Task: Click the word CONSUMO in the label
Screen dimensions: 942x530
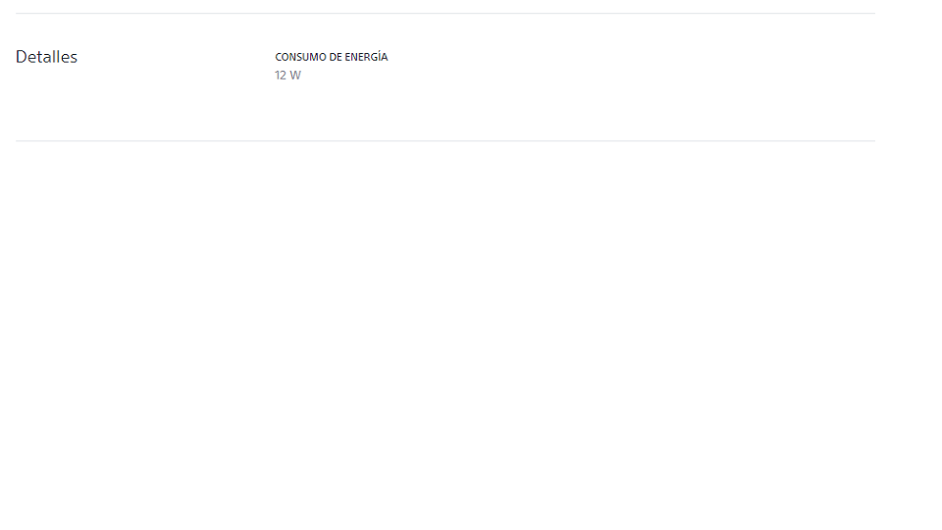Action: (x=300, y=57)
